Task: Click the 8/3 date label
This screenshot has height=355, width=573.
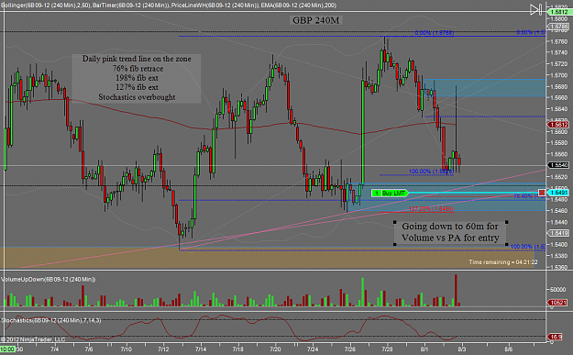Action: coord(462,349)
